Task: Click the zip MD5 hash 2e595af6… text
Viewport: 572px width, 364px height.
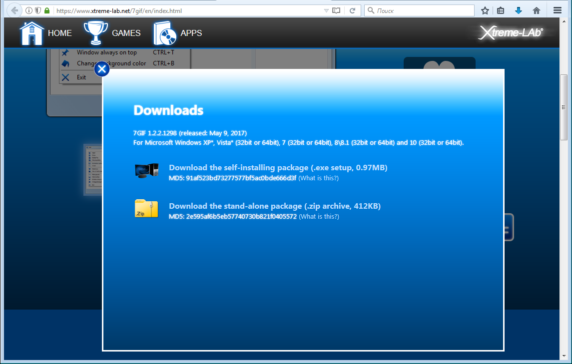Action: pyautogui.click(x=241, y=217)
